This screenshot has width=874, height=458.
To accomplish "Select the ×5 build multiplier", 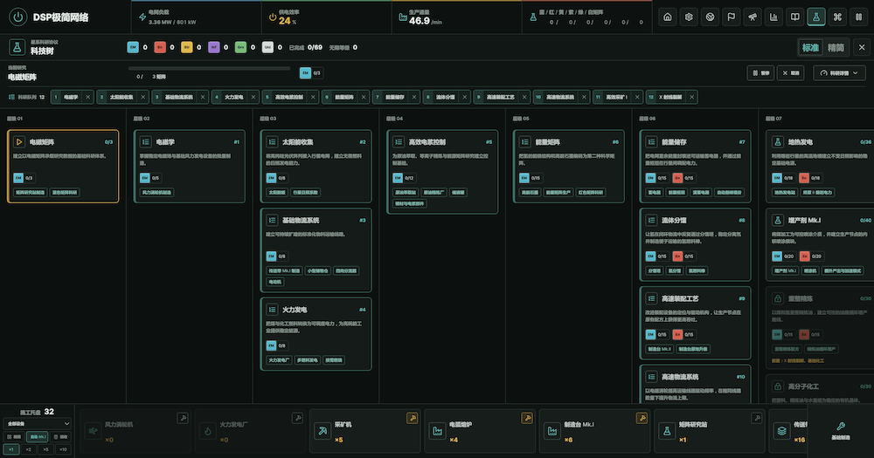I will [45, 449].
